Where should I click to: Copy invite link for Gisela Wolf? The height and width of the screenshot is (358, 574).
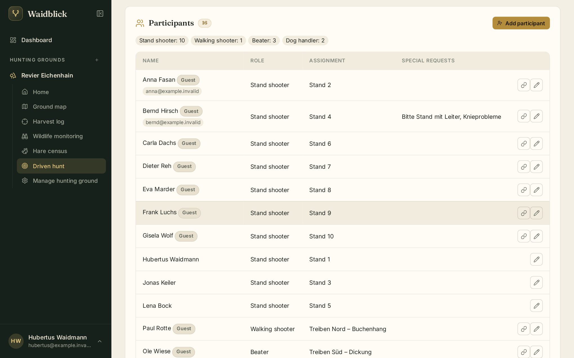point(524,236)
